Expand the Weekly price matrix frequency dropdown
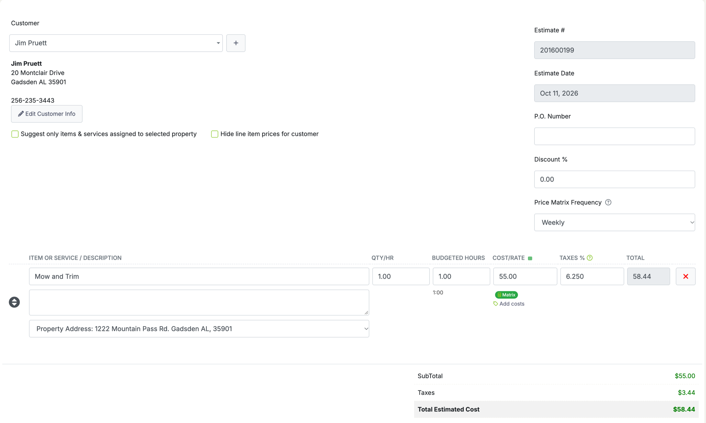This screenshot has width=706, height=423. tap(615, 222)
